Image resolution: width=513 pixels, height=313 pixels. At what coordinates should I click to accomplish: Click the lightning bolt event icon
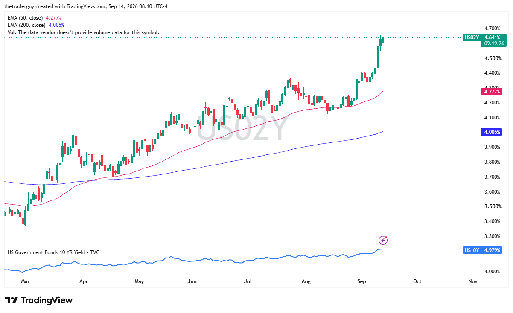point(383,240)
